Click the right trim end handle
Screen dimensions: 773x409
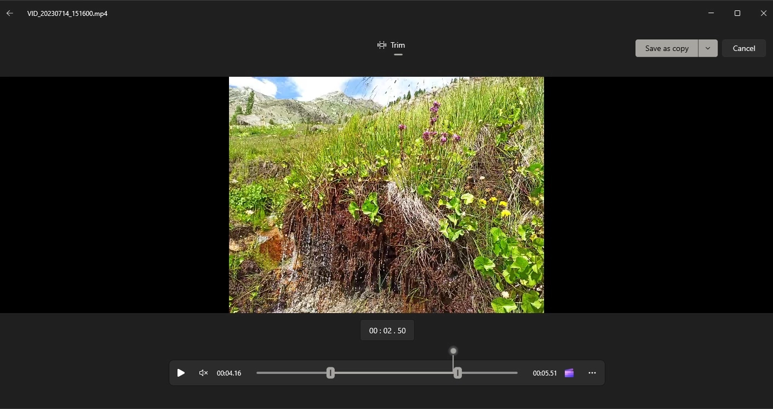point(457,373)
